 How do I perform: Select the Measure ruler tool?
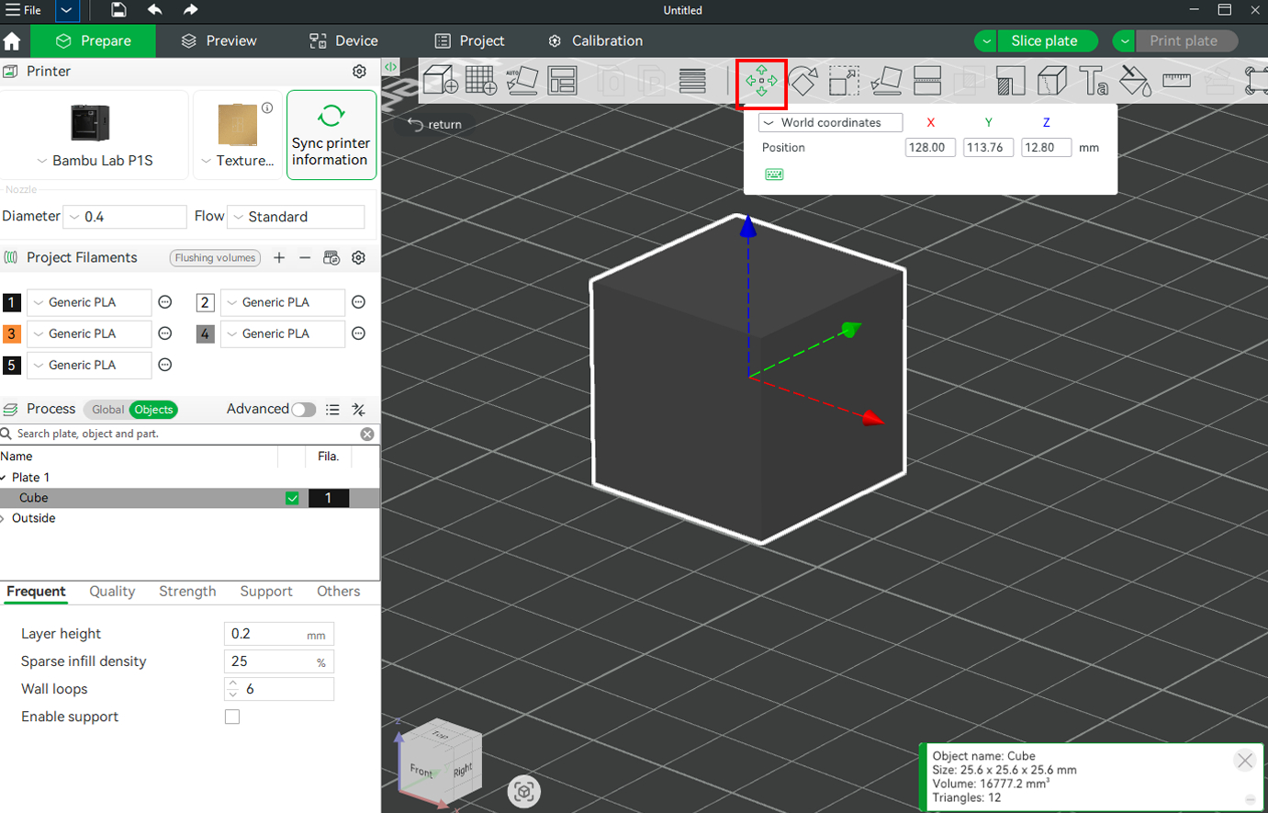coord(1176,81)
